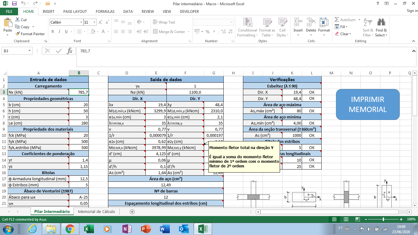Switch to the PAGE LAYOUT tab
The image size is (418, 235).
tap(75, 11)
